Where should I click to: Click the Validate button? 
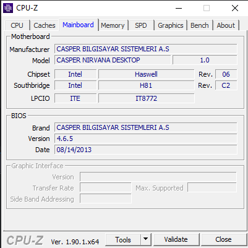pyautogui.click(x=176, y=239)
